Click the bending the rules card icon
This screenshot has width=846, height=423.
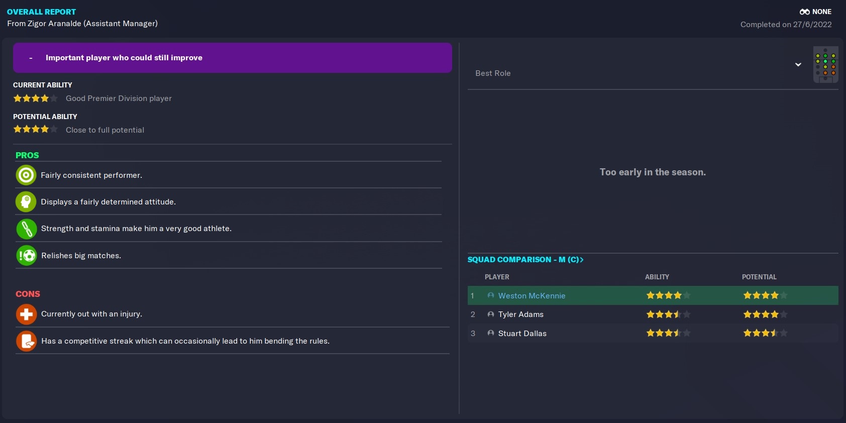click(x=26, y=341)
